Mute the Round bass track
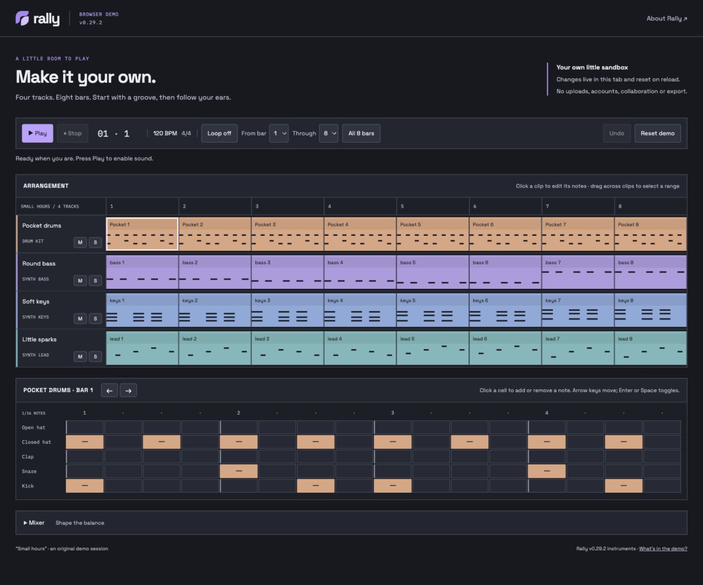Image resolution: width=703 pixels, height=585 pixels. 80,280
